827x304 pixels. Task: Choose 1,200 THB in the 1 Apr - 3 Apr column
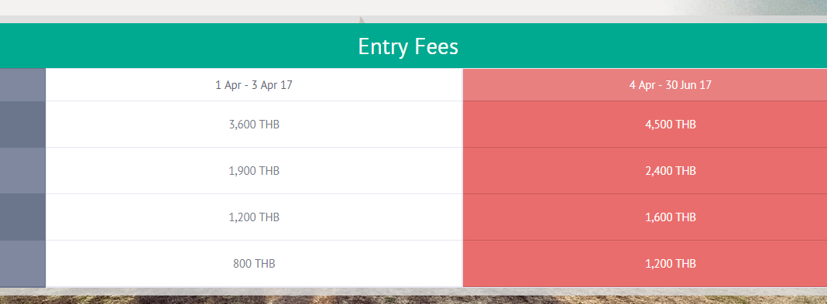[x=254, y=217]
